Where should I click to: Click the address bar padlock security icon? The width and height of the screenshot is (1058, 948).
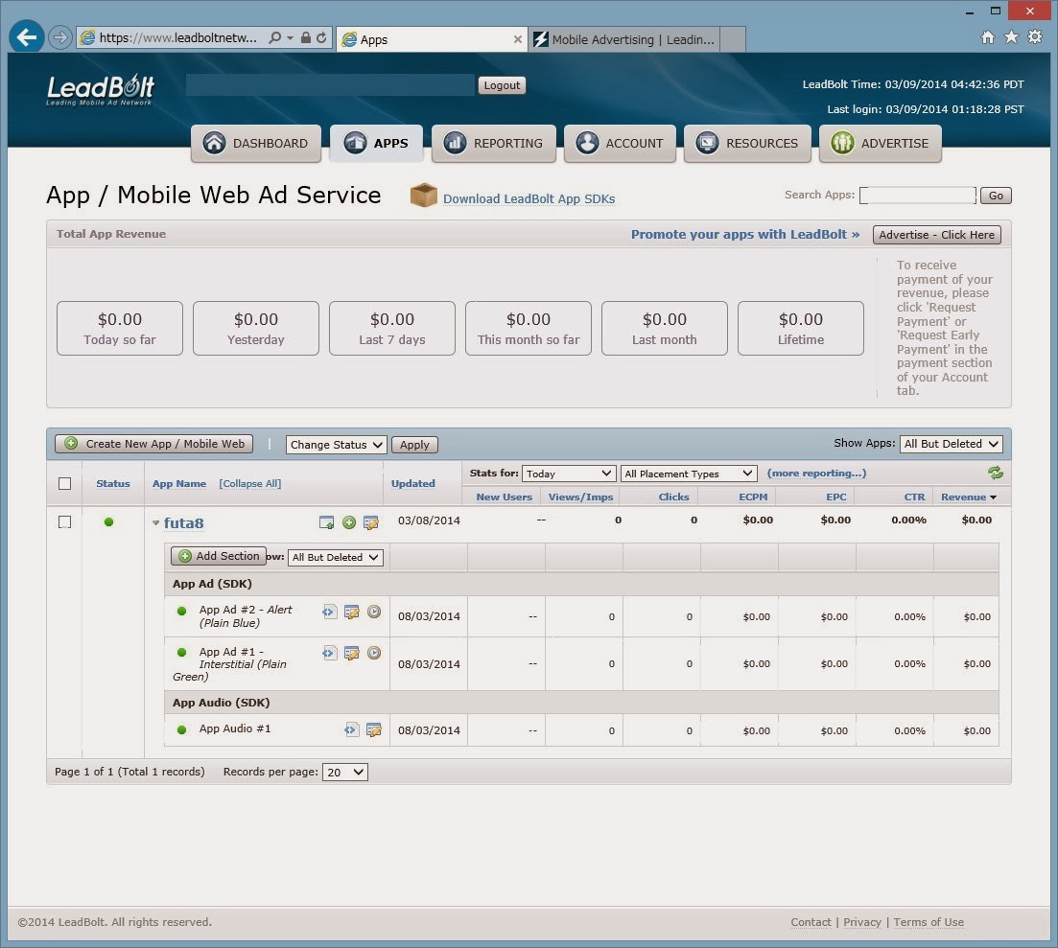tap(306, 37)
